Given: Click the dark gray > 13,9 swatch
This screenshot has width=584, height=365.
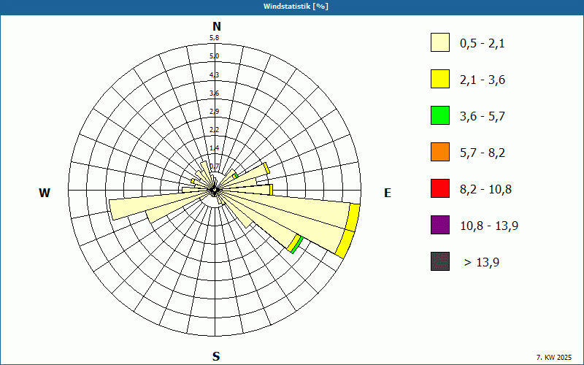Looking at the screenshot, I should [x=440, y=261].
